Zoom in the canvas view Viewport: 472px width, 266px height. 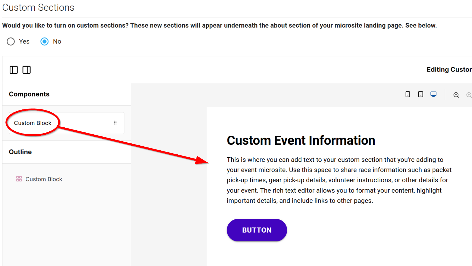tap(469, 95)
